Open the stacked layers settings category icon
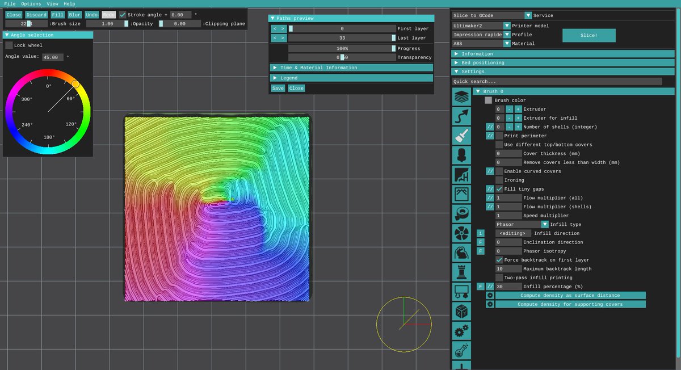This screenshot has width=681, height=370. (461, 97)
